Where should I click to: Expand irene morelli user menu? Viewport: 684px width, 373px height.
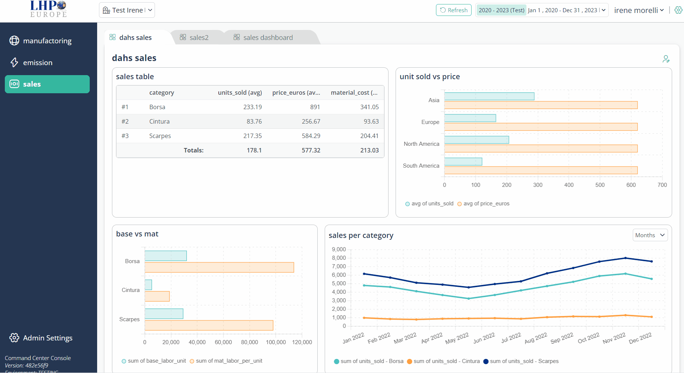pyautogui.click(x=639, y=10)
